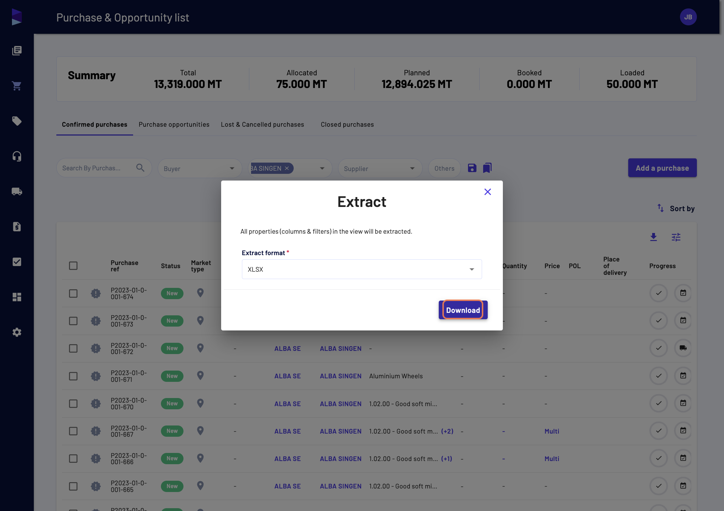Click the Download button
The height and width of the screenshot is (511, 724).
click(x=463, y=310)
